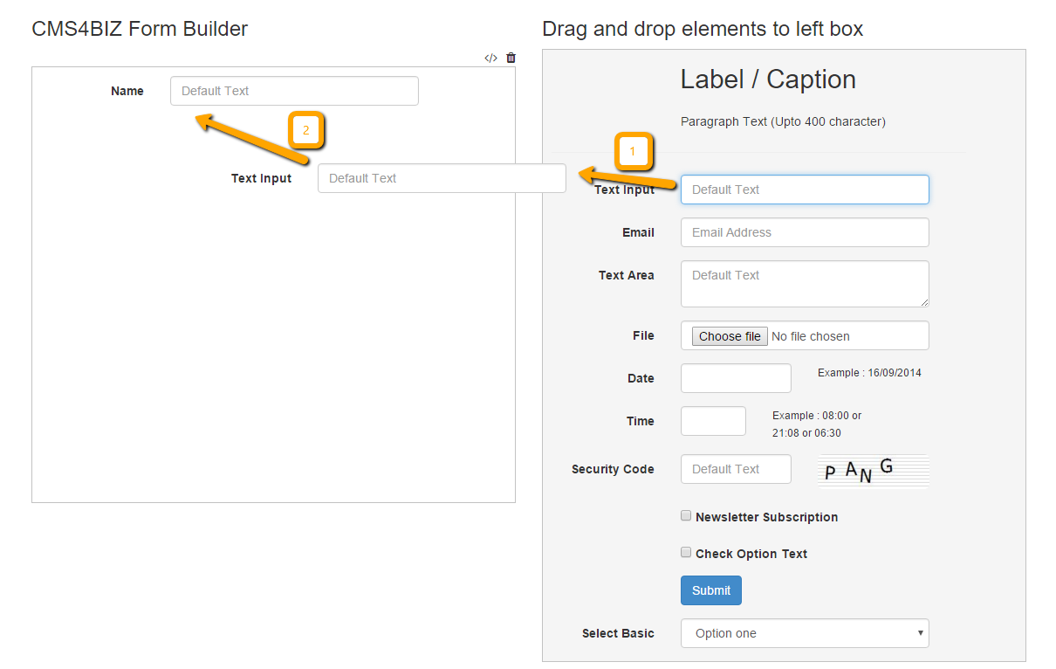Screen dimensions: 1056x669
Task: Click the view source code icon
Action: [490, 59]
